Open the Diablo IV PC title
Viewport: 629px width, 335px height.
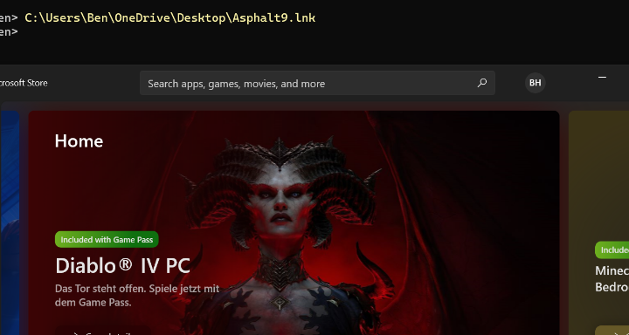[x=123, y=266]
